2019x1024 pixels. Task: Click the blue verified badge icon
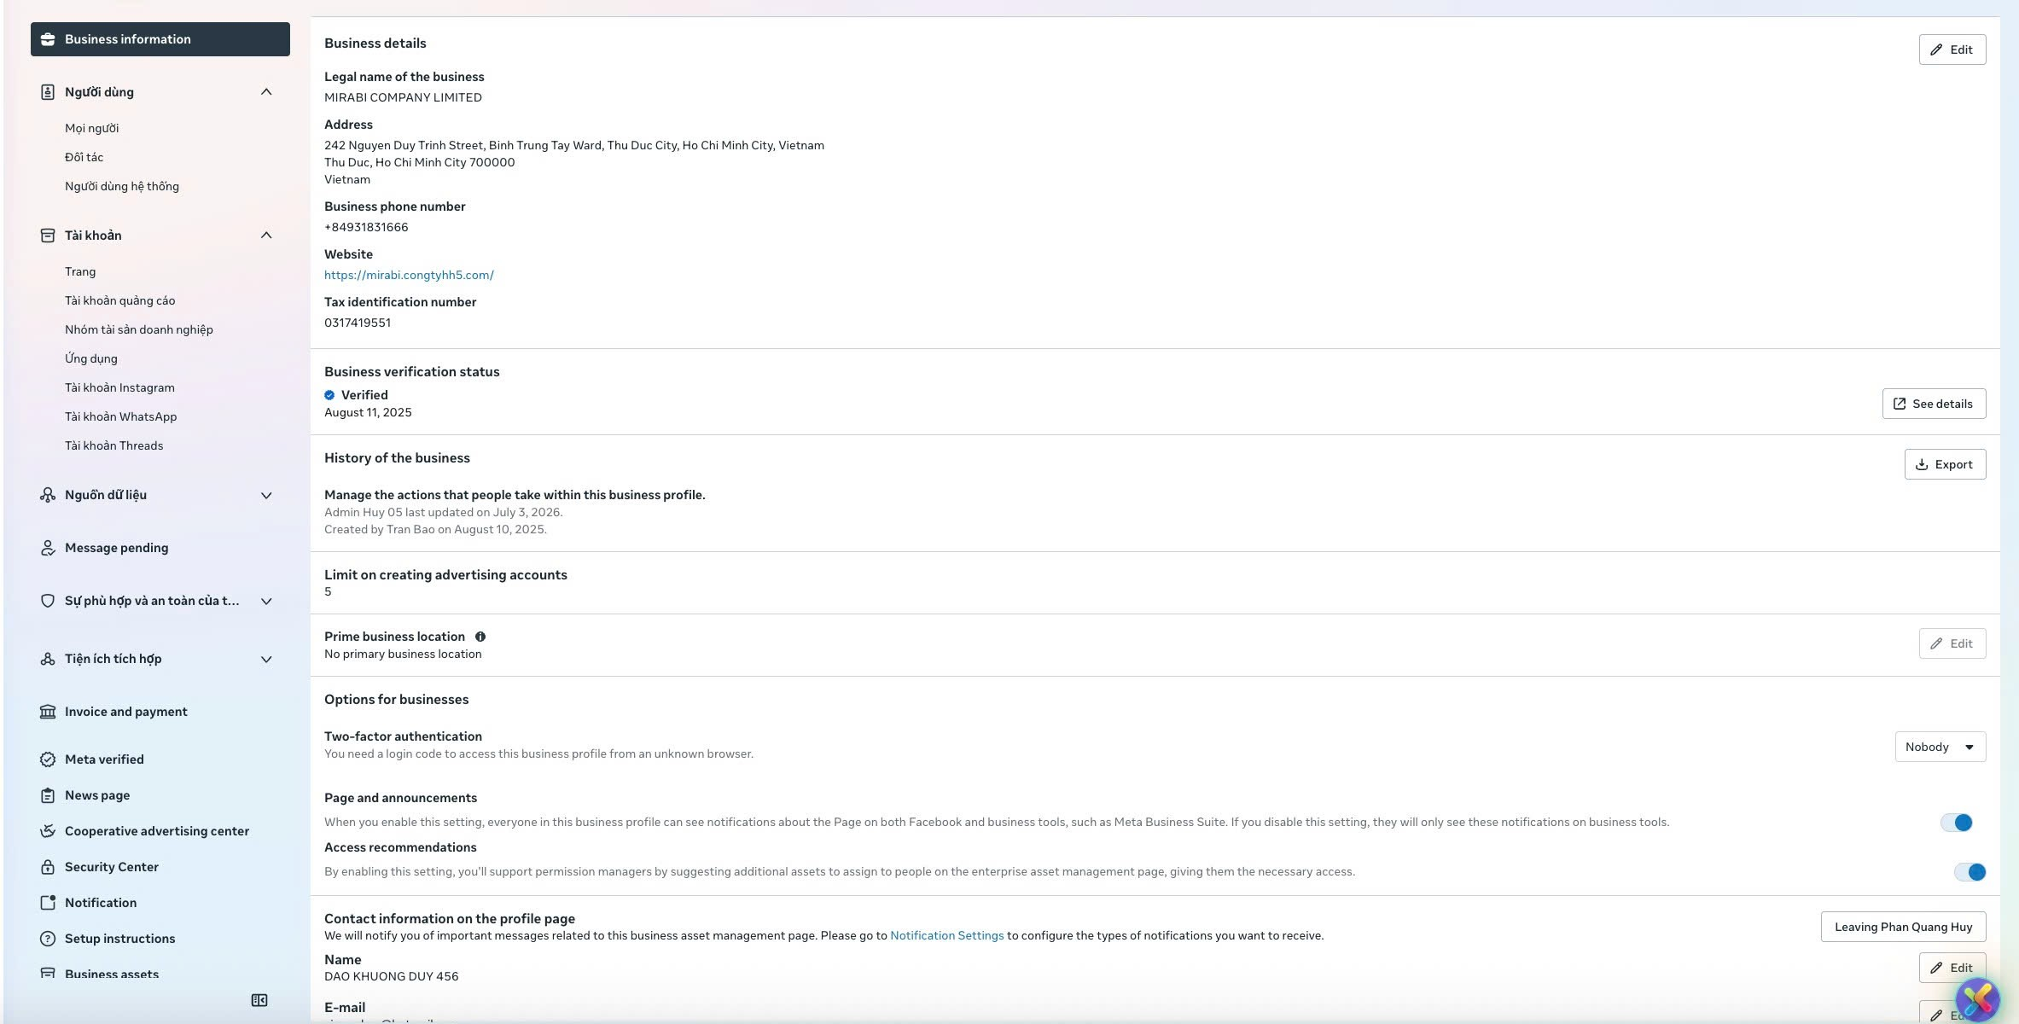[x=329, y=395]
